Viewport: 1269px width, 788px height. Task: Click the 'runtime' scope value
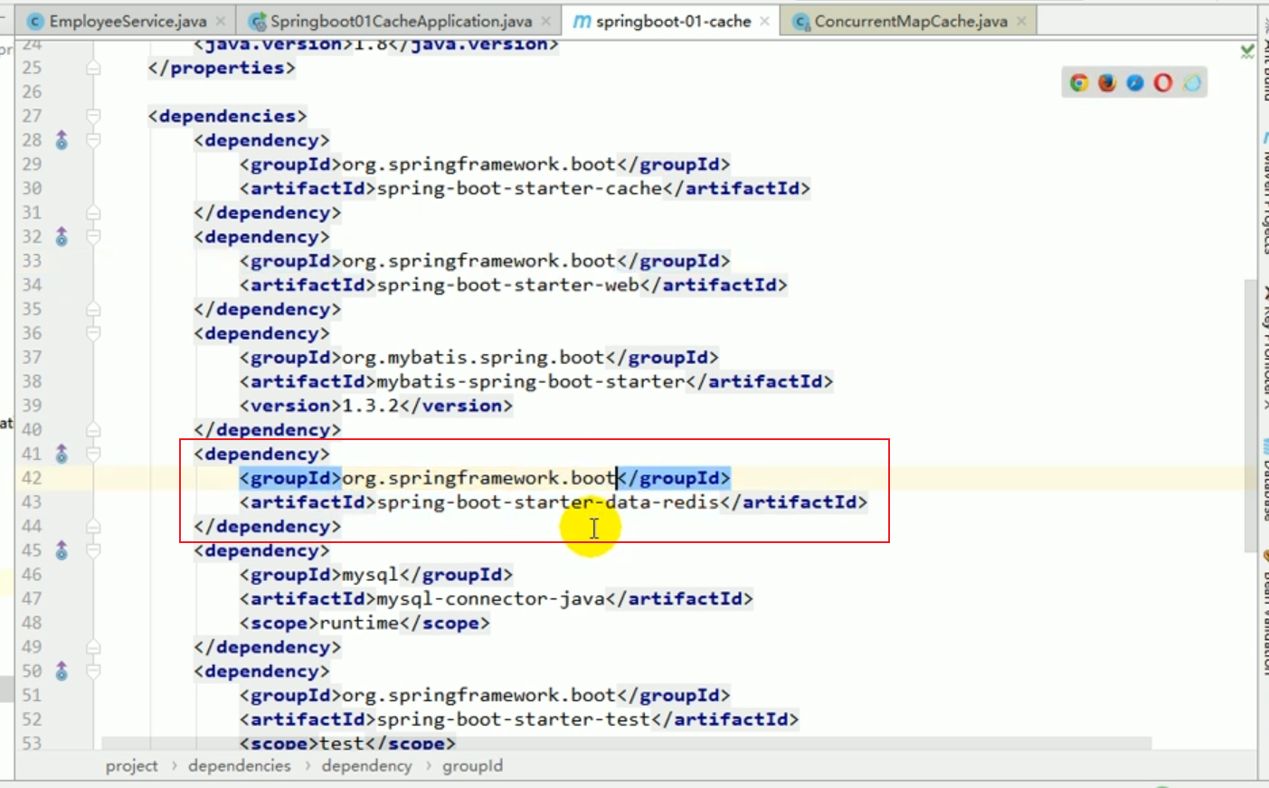click(x=359, y=624)
